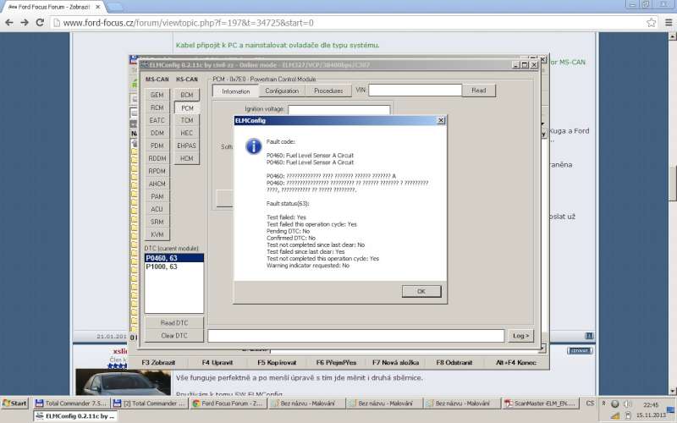Expand the Log panel
Viewport: 677px width, 423px height.
(x=521, y=336)
